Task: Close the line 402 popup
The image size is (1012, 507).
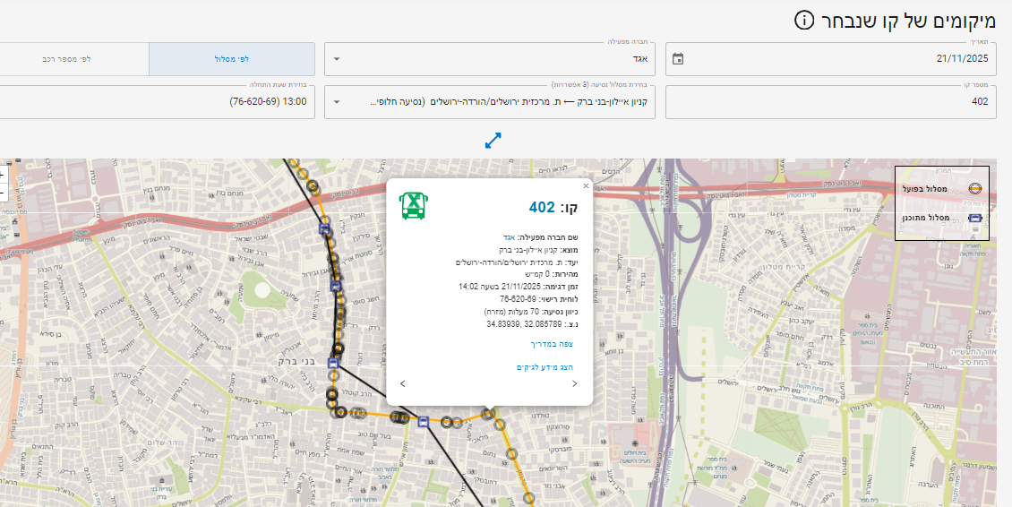Action: pyautogui.click(x=587, y=186)
